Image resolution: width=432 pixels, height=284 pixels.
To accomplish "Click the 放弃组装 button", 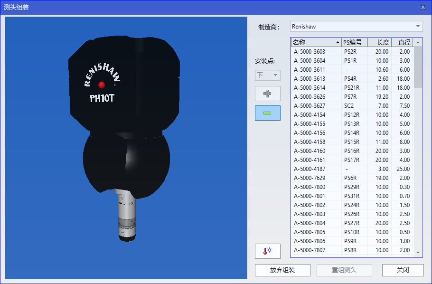I will [282, 270].
